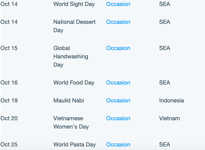Image resolution: width=205 pixels, height=150 pixels.
Task: Select the Oct 15 date cell
Action: (x=9, y=48)
